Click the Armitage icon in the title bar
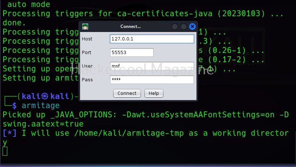This screenshot has width=296, height=167. (x=85, y=26)
